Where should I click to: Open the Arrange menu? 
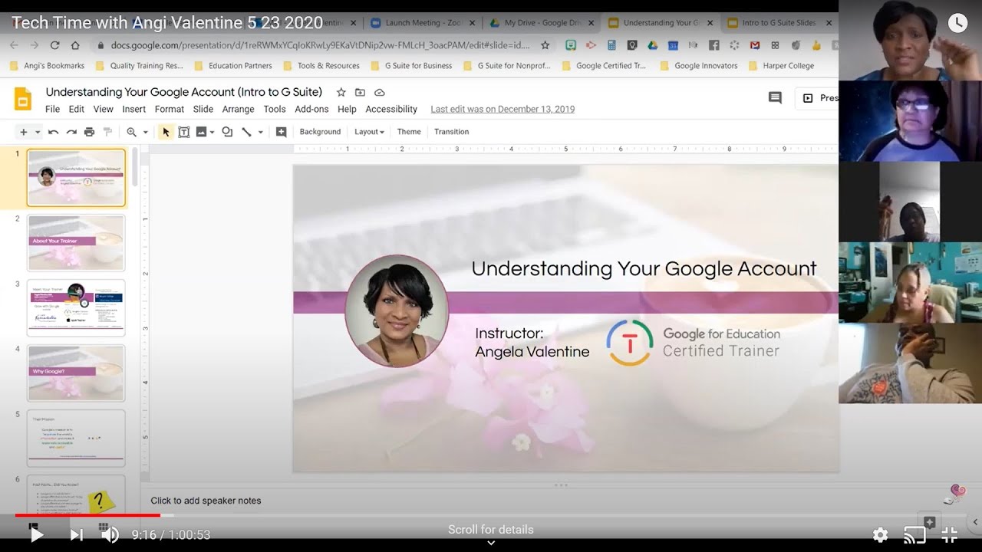[238, 109]
